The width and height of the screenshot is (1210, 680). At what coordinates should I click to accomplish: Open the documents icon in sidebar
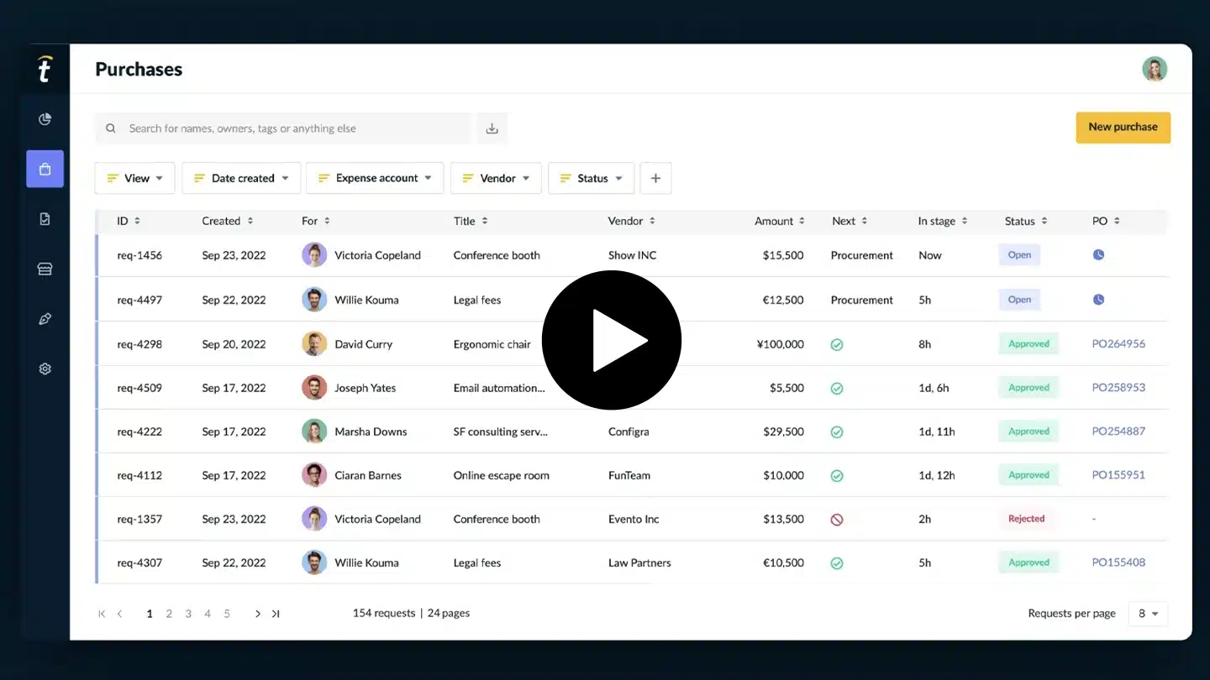(x=45, y=219)
